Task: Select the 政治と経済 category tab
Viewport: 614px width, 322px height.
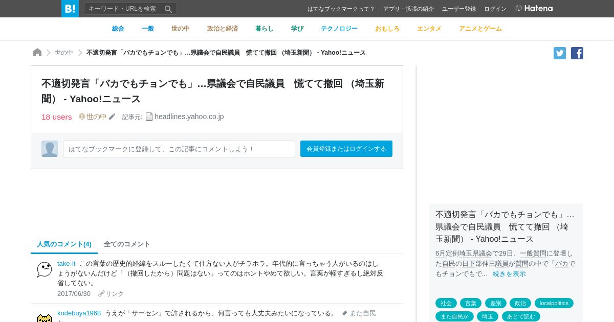Action: pos(223,29)
